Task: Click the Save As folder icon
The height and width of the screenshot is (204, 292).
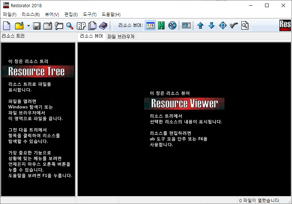Action: coord(48,26)
